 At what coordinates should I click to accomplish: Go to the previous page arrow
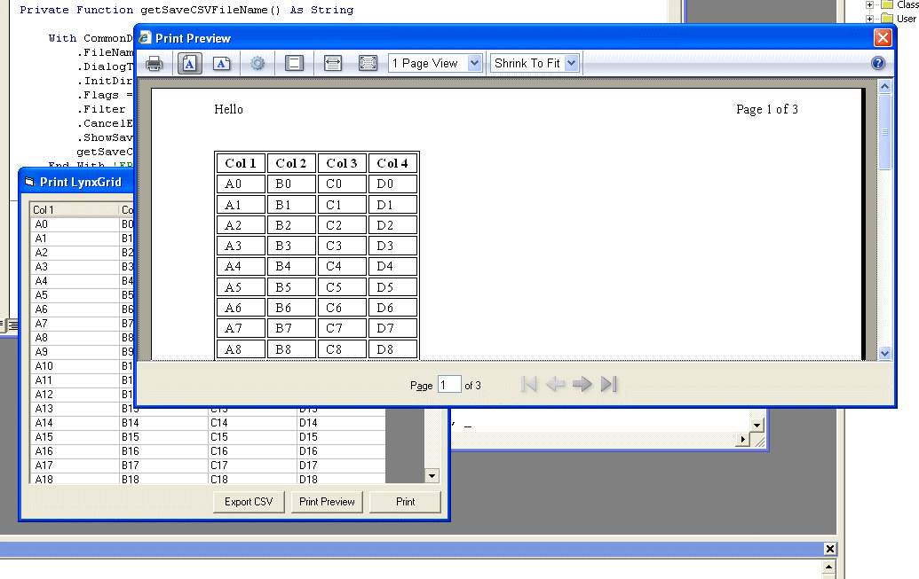(556, 384)
